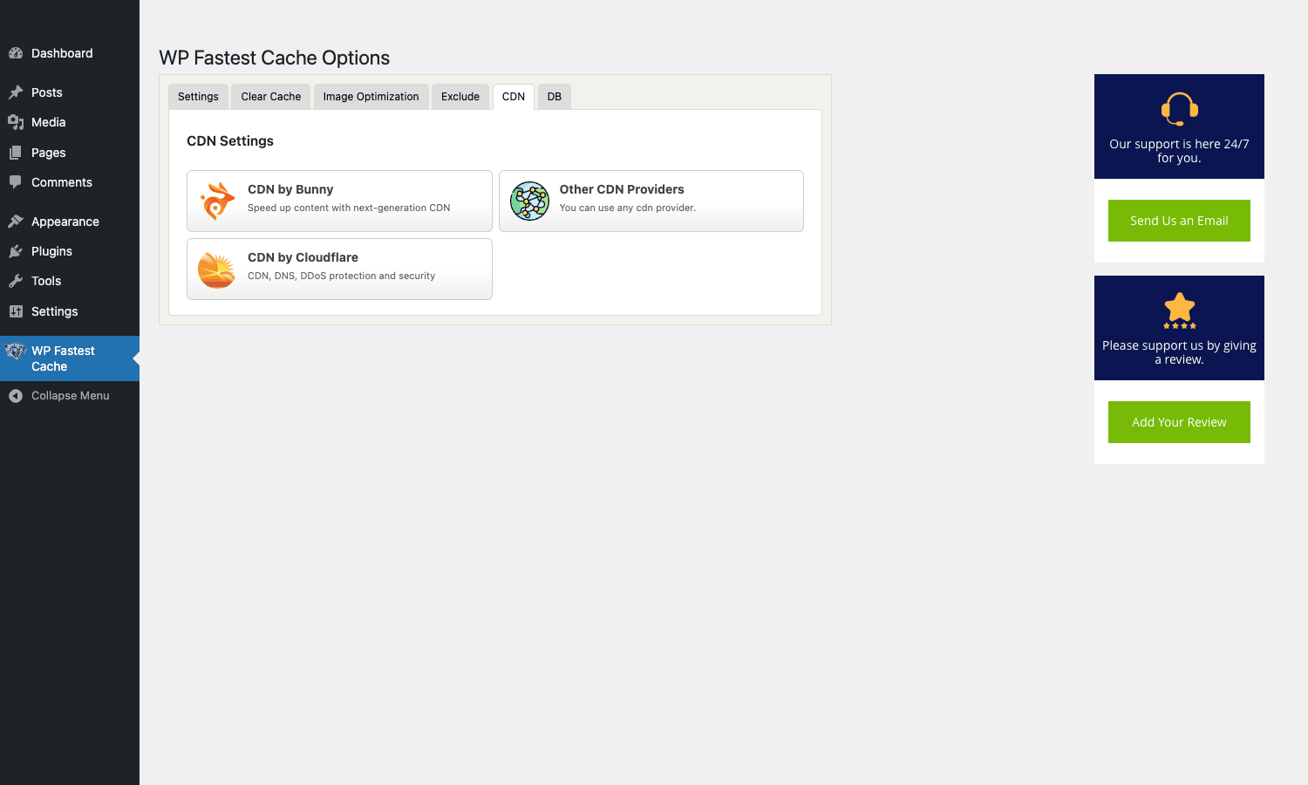Select the CDN tab
The height and width of the screenshot is (785, 1308).
point(514,97)
